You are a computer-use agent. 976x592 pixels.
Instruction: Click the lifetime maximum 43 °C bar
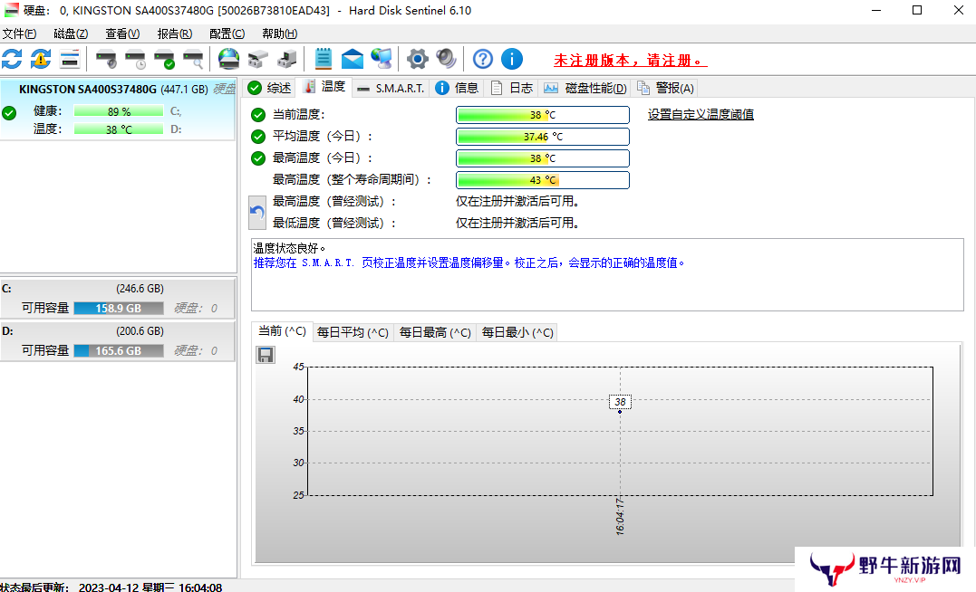[543, 180]
